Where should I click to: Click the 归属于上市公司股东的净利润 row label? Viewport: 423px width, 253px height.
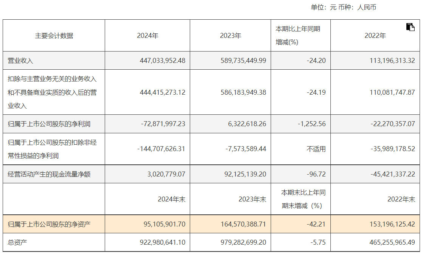coord(49,124)
